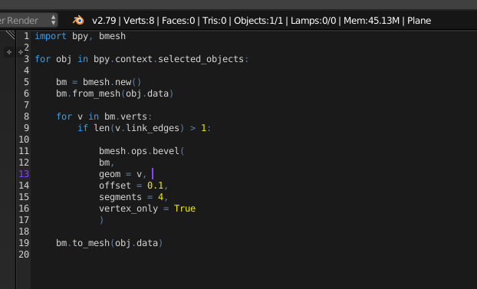Click on 'selected_objects' in line 3
The height and width of the screenshot is (289, 477).
tap(201, 59)
